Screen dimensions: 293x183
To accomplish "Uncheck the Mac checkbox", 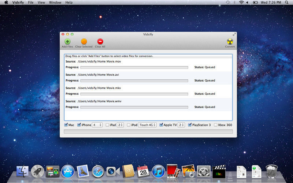I will 66,125.
